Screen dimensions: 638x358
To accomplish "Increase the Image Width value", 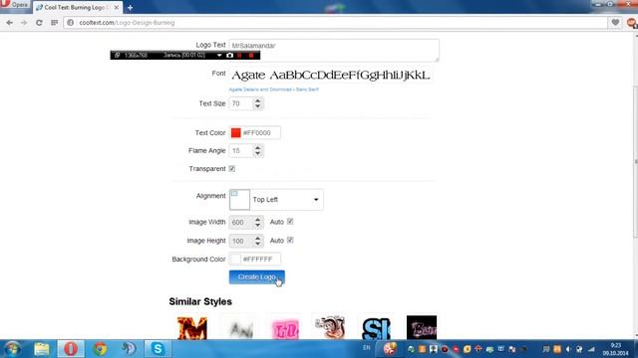I will 257,219.
